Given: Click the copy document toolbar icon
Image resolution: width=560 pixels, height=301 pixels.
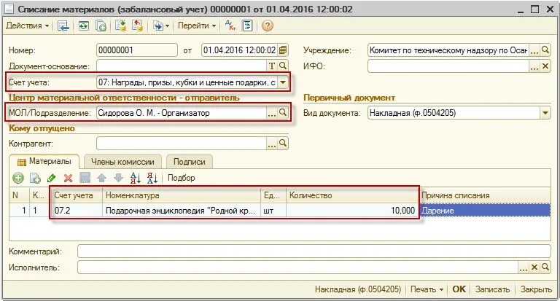Looking at the screenshot, I should [101, 26].
